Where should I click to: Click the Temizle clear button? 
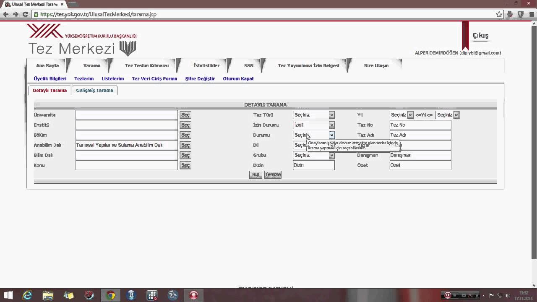pos(273,174)
